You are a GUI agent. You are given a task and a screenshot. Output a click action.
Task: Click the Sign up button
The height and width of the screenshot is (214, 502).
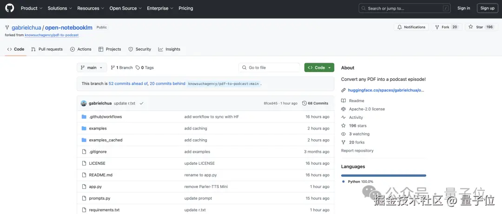pos(487,8)
